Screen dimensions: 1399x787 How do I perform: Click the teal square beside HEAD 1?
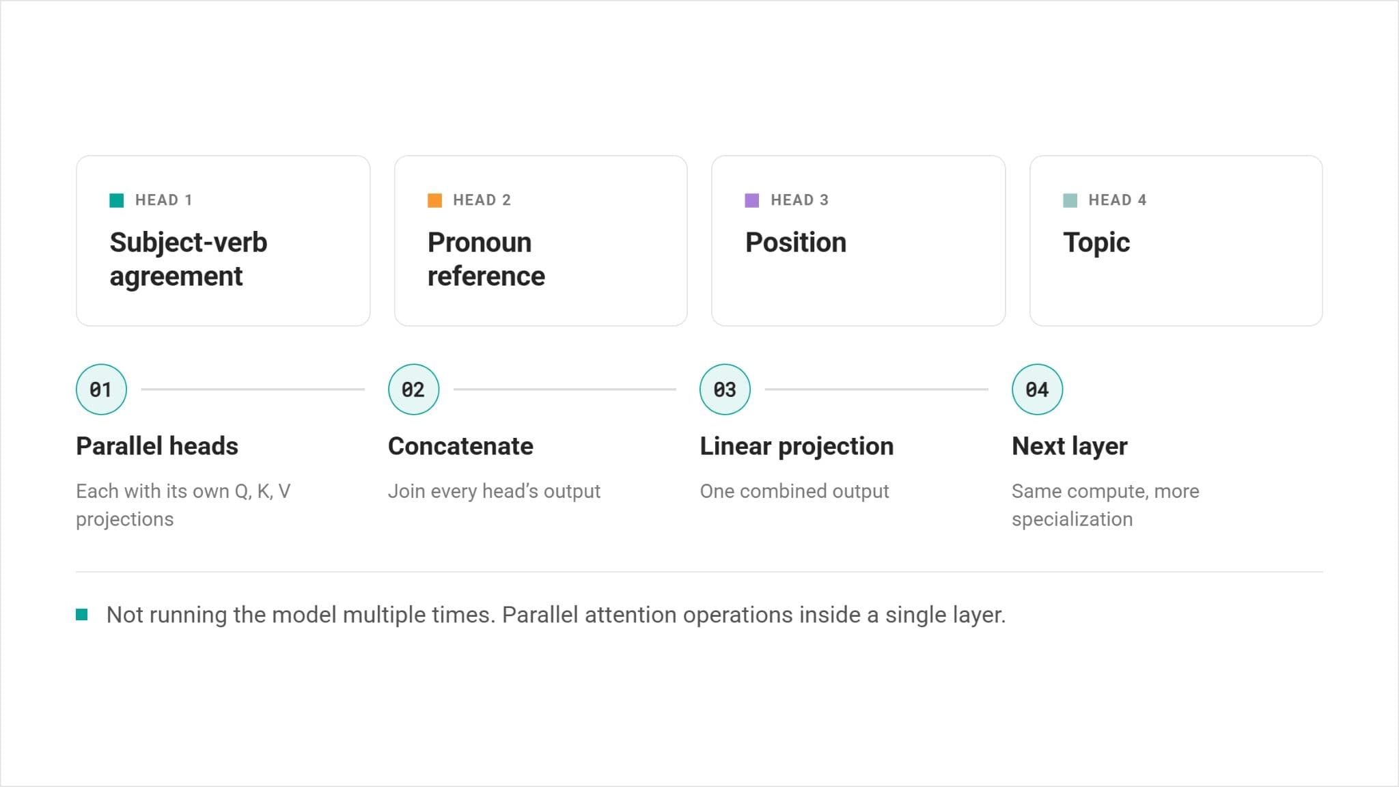click(x=117, y=200)
